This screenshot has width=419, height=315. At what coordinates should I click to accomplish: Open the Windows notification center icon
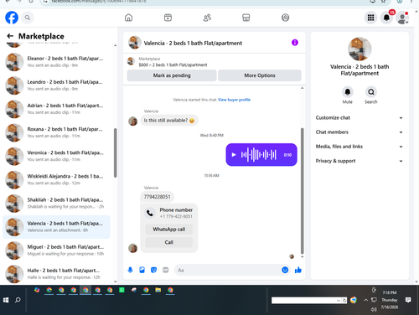(408, 300)
